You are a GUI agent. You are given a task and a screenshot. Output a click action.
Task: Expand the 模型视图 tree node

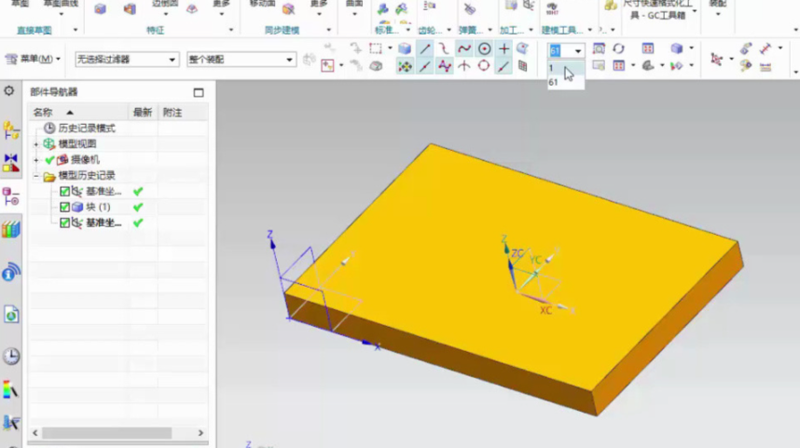(36, 144)
